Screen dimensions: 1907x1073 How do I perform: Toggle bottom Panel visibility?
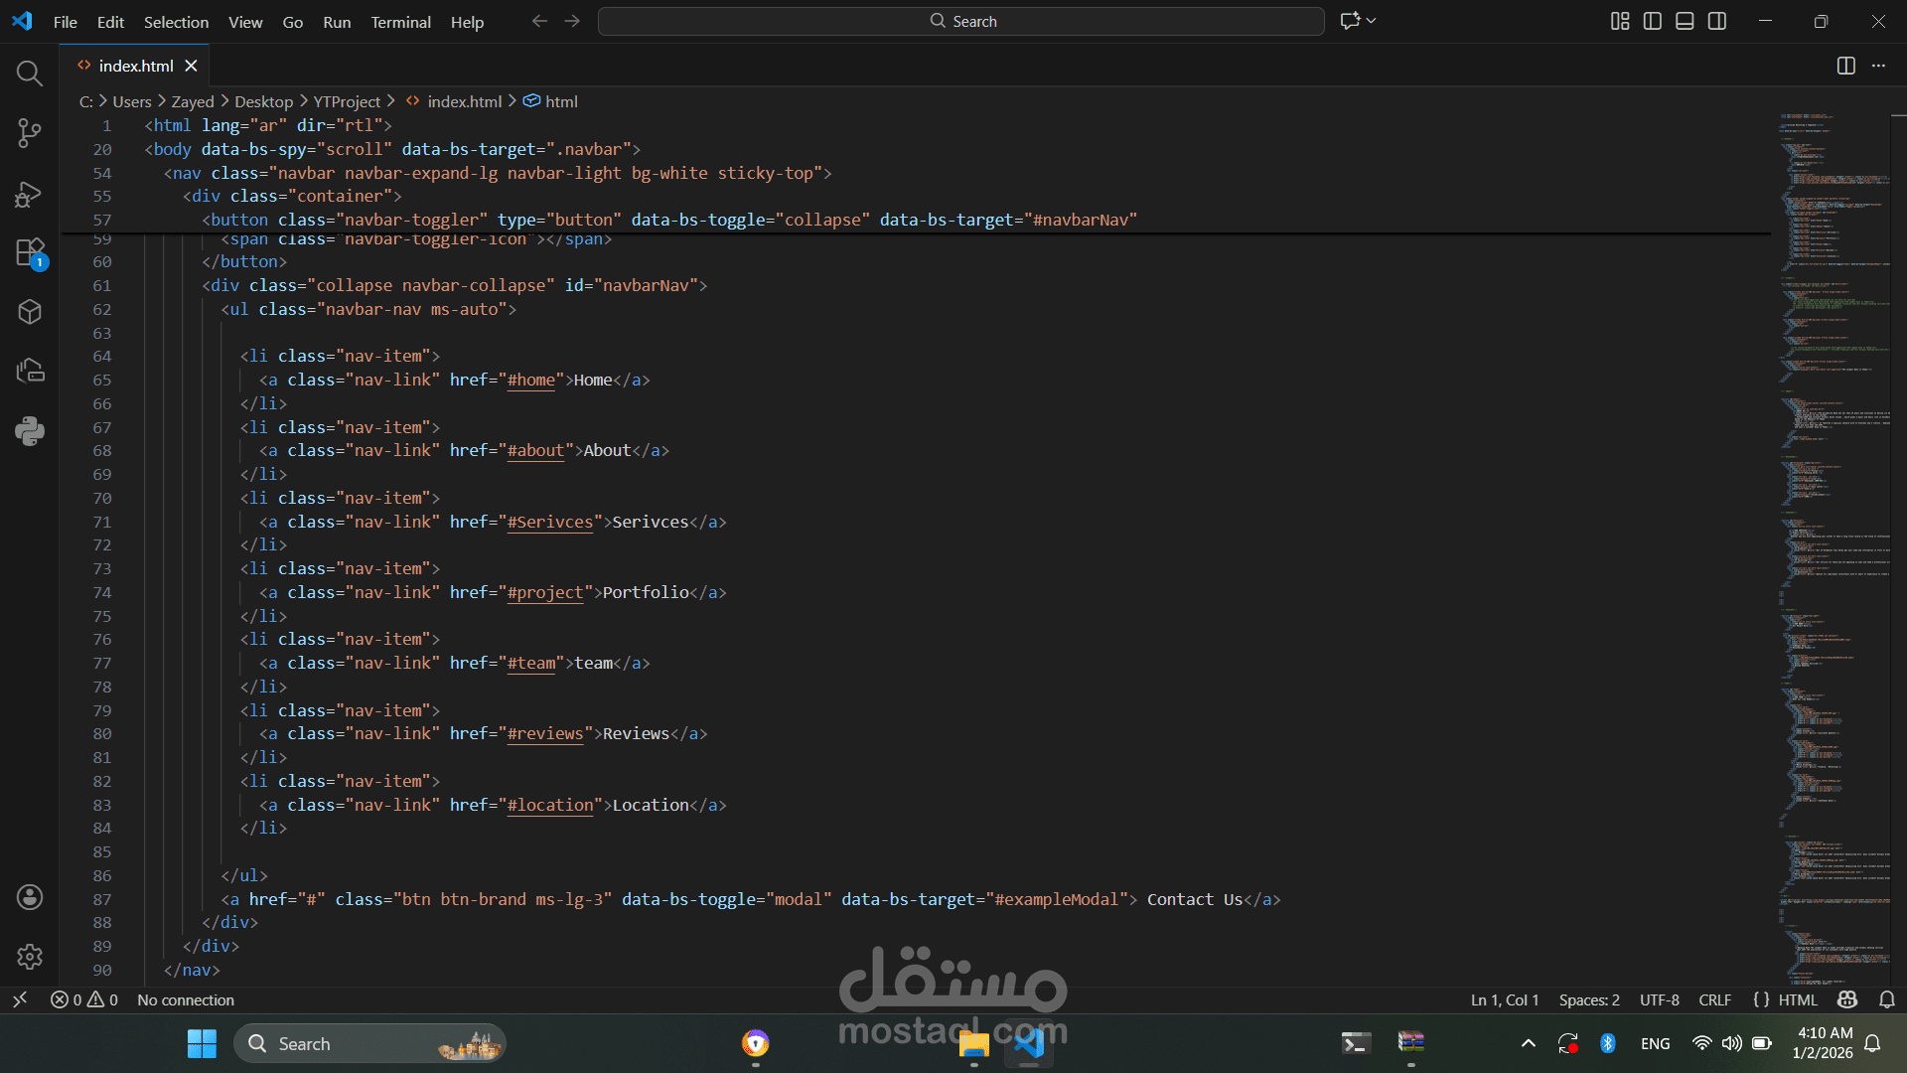(1685, 21)
